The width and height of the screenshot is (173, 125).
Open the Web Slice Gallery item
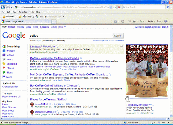click(54, 17)
